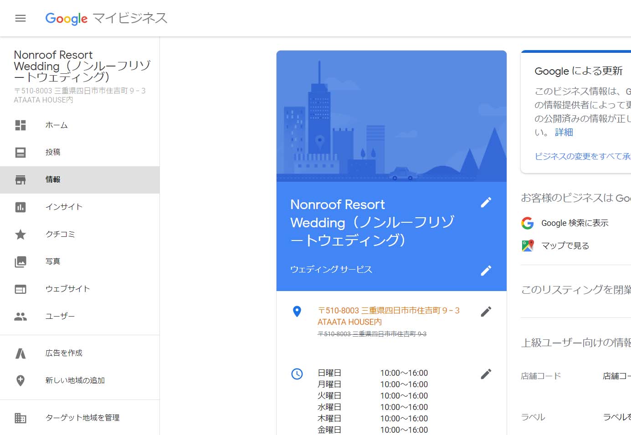This screenshot has height=435, width=631.
Task: Open the クチコミ menu item
Action: point(80,235)
